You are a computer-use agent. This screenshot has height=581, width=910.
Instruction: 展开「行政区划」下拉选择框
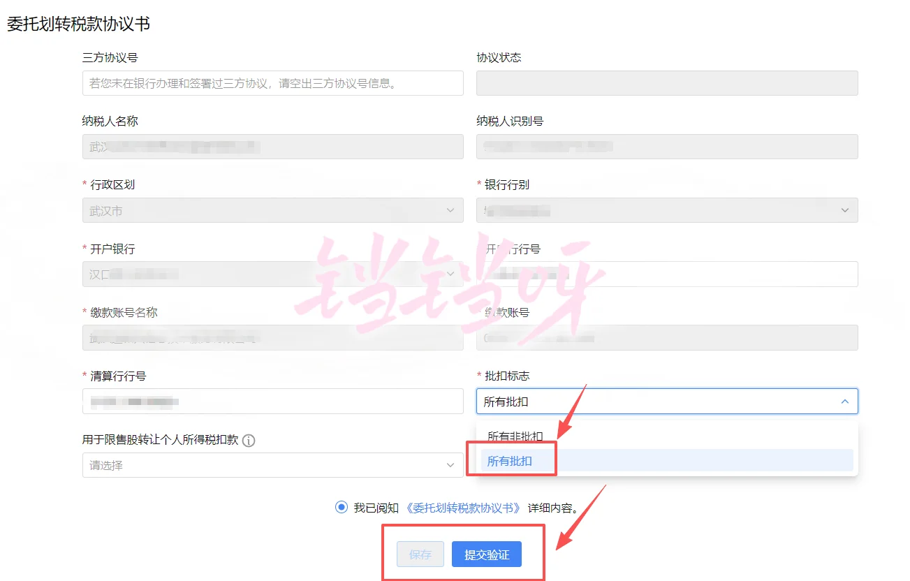point(272,210)
